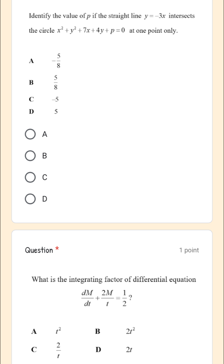Select radio button for option B
Viewport: 224px width, 364px height.
[30, 156]
